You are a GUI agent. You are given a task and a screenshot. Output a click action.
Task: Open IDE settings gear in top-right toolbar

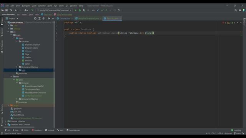[x=240, y=10]
